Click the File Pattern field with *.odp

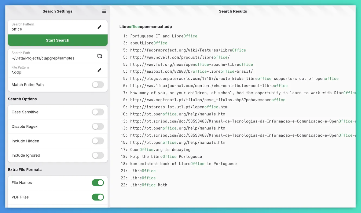tap(58, 70)
